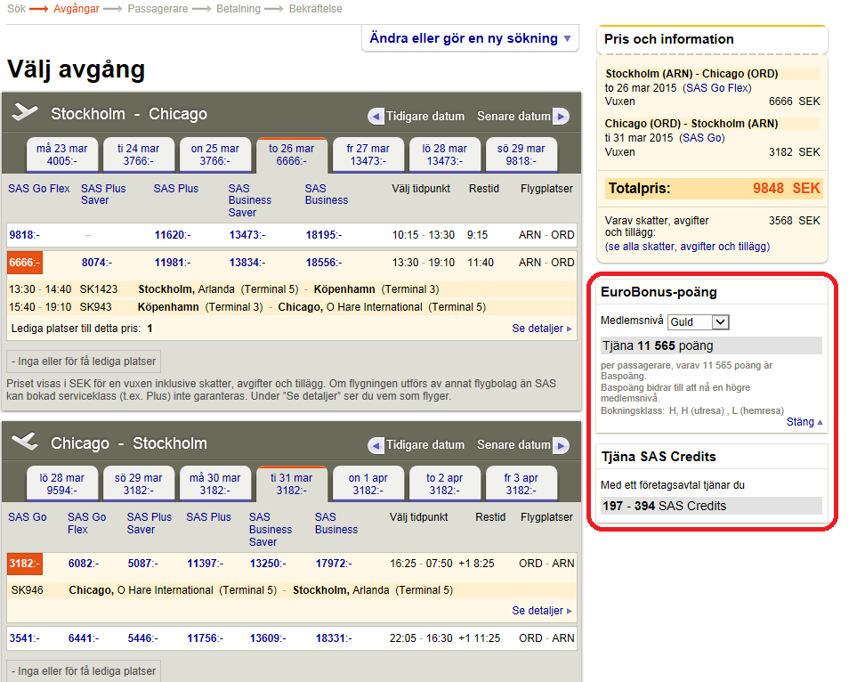Click the Senare datum arrow for Stockholm - Chicago
Image resolution: width=857 pixels, height=682 pixels.
561,117
